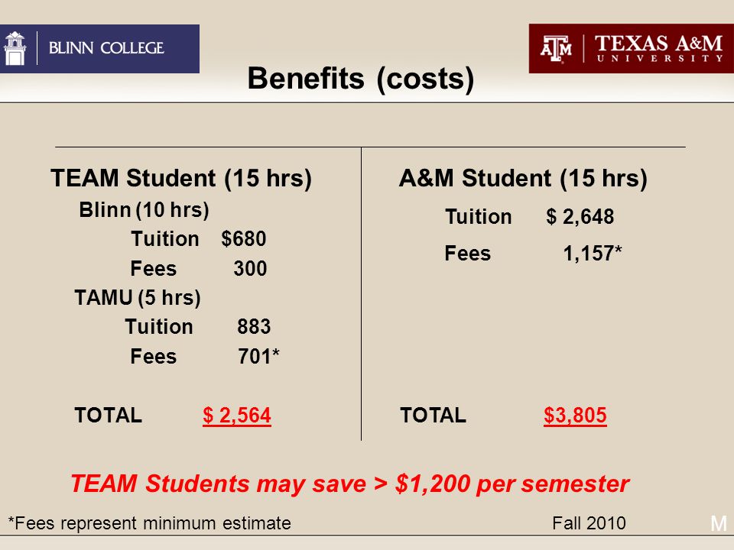Click the Benefits (costs) slide title

point(361,78)
